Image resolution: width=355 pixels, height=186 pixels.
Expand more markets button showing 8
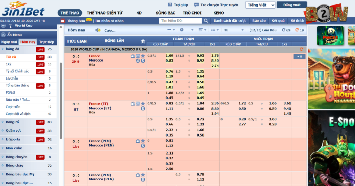point(299,57)
